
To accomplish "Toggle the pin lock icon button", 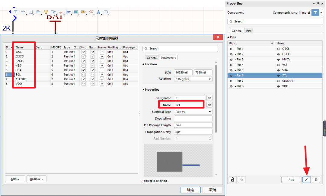I will (233, 180).
